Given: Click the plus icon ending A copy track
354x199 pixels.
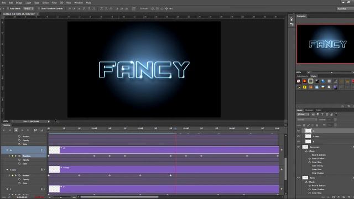Looking at the screenshot, I should (x=282, y=169).
